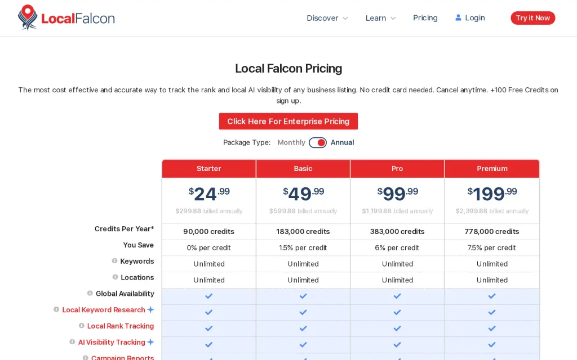Image resolution: width=577 pixels, height=360 pixels.
Task: Click the Basic Local Rank Tracking checkmark
Action: [303, 328]
